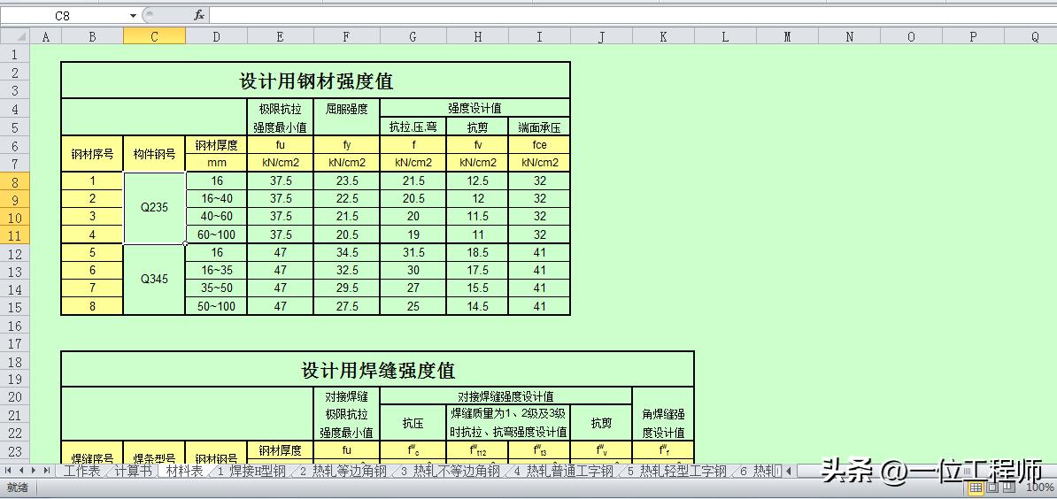The height and width of the screenshot is (499, 1057).
Task: Click the 构件钢号 header cell
Action: tap(154, 154)
